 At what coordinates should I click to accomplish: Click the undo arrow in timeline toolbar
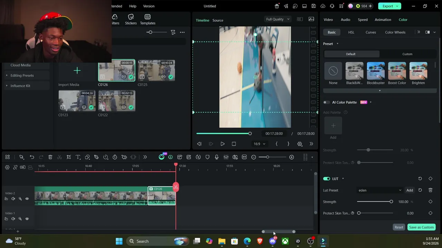click(x=32, y=157)
